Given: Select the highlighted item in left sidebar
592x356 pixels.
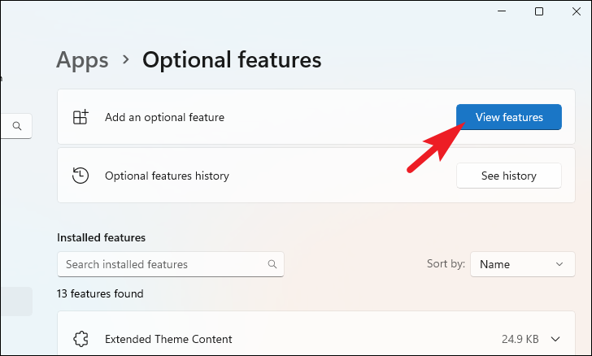Looking at the screenshot, I should point(16,301).
